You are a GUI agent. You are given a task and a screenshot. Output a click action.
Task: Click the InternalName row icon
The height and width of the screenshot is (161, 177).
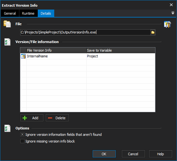(23, 56)
